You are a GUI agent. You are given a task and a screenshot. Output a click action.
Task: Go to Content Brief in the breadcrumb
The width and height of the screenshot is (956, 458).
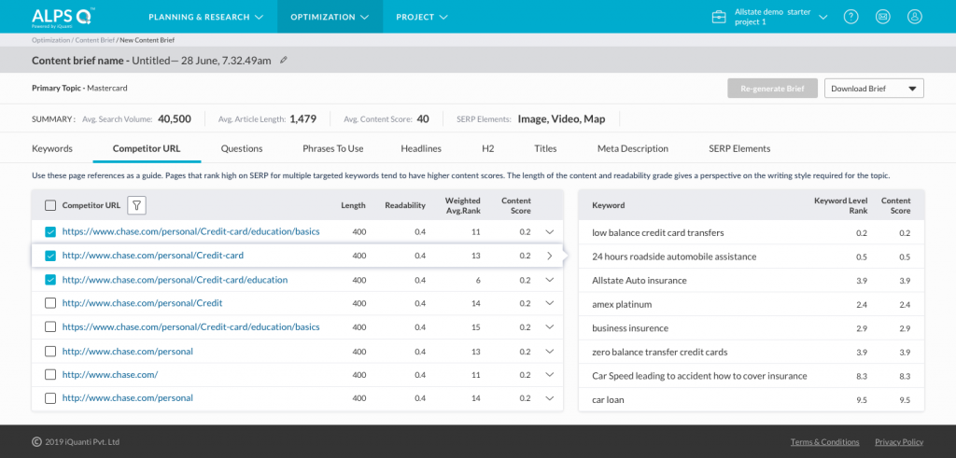point(94,40)
